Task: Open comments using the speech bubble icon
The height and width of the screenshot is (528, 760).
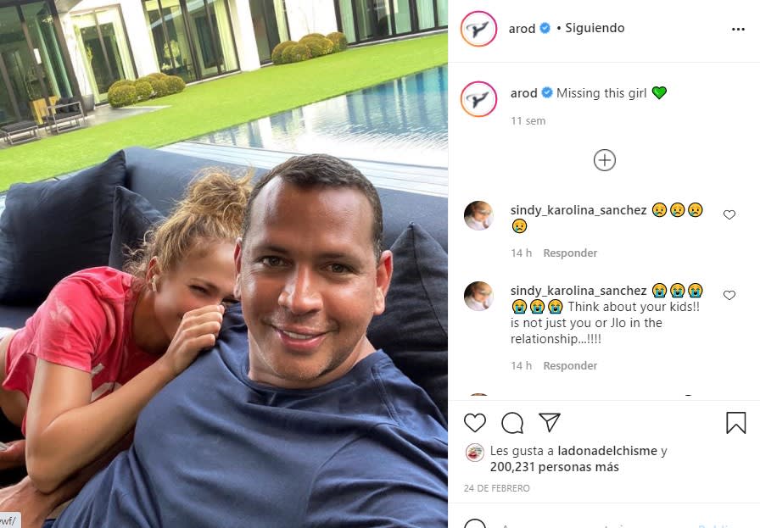Action: coord(512,423)
